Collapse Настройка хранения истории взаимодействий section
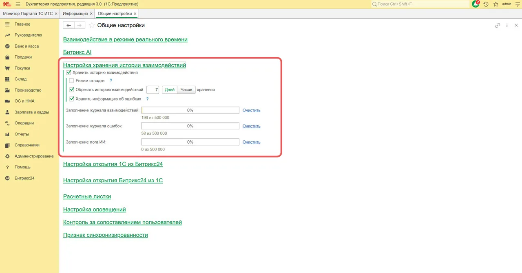 (x=124, y=65)
